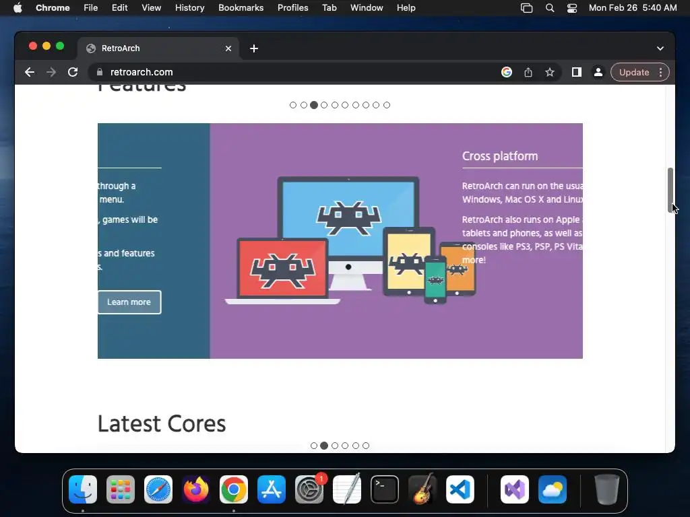Click the Cross platform devices illustration

click(350, 240)
